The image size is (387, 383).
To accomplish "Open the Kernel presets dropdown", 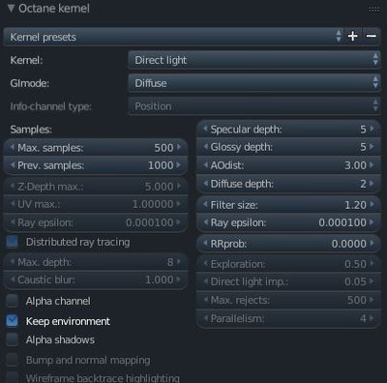I will 173,37.
